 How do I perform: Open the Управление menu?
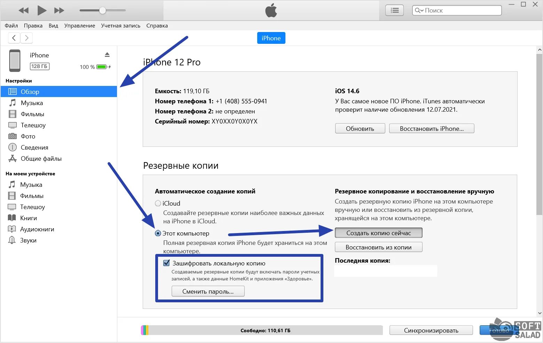[x=79, y=26]
